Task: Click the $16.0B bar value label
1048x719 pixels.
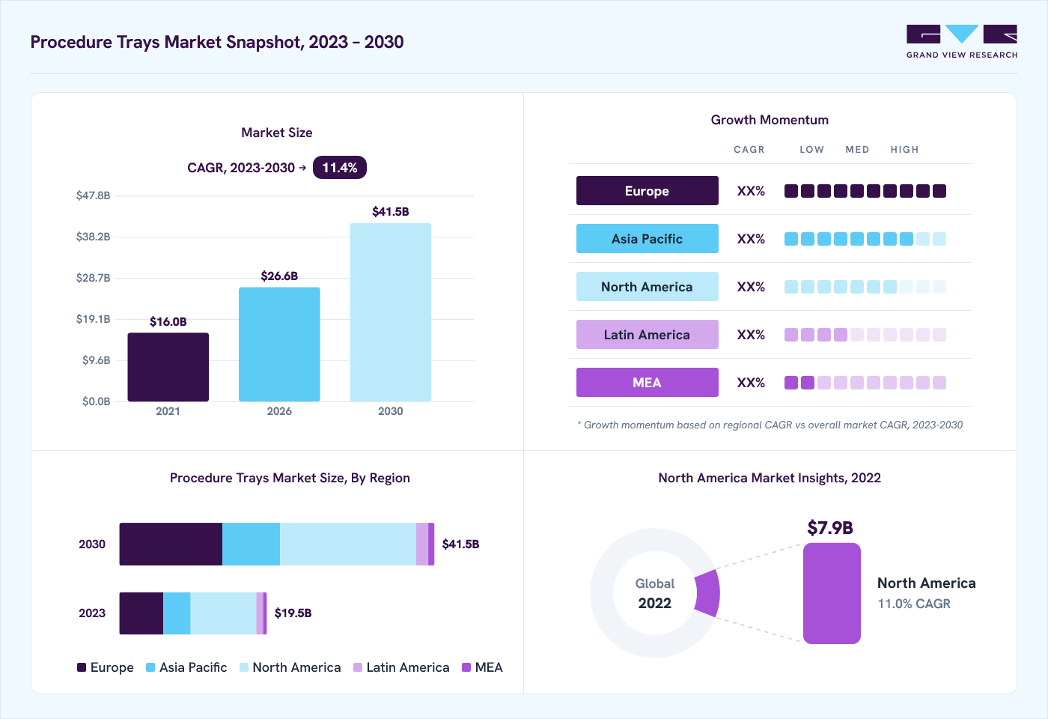Action: click(168, 322)
